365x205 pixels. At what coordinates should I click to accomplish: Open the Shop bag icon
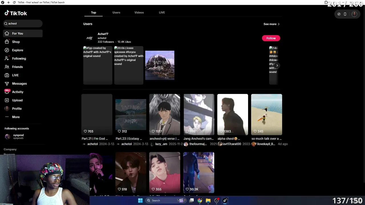[x=7, y=42]
